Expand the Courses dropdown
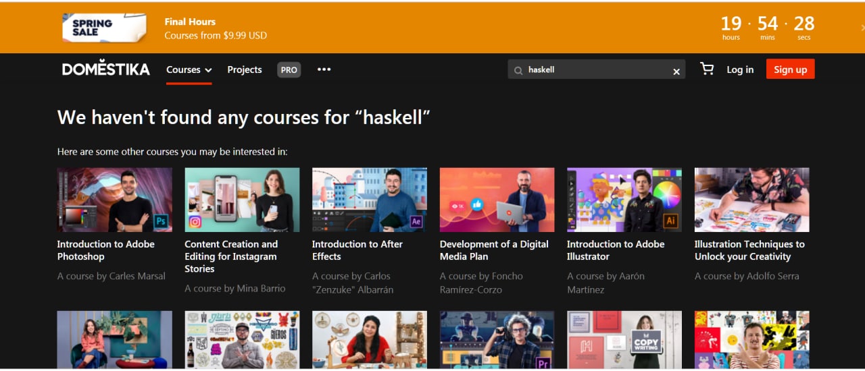The image size is (865, 371). (189, 69)
